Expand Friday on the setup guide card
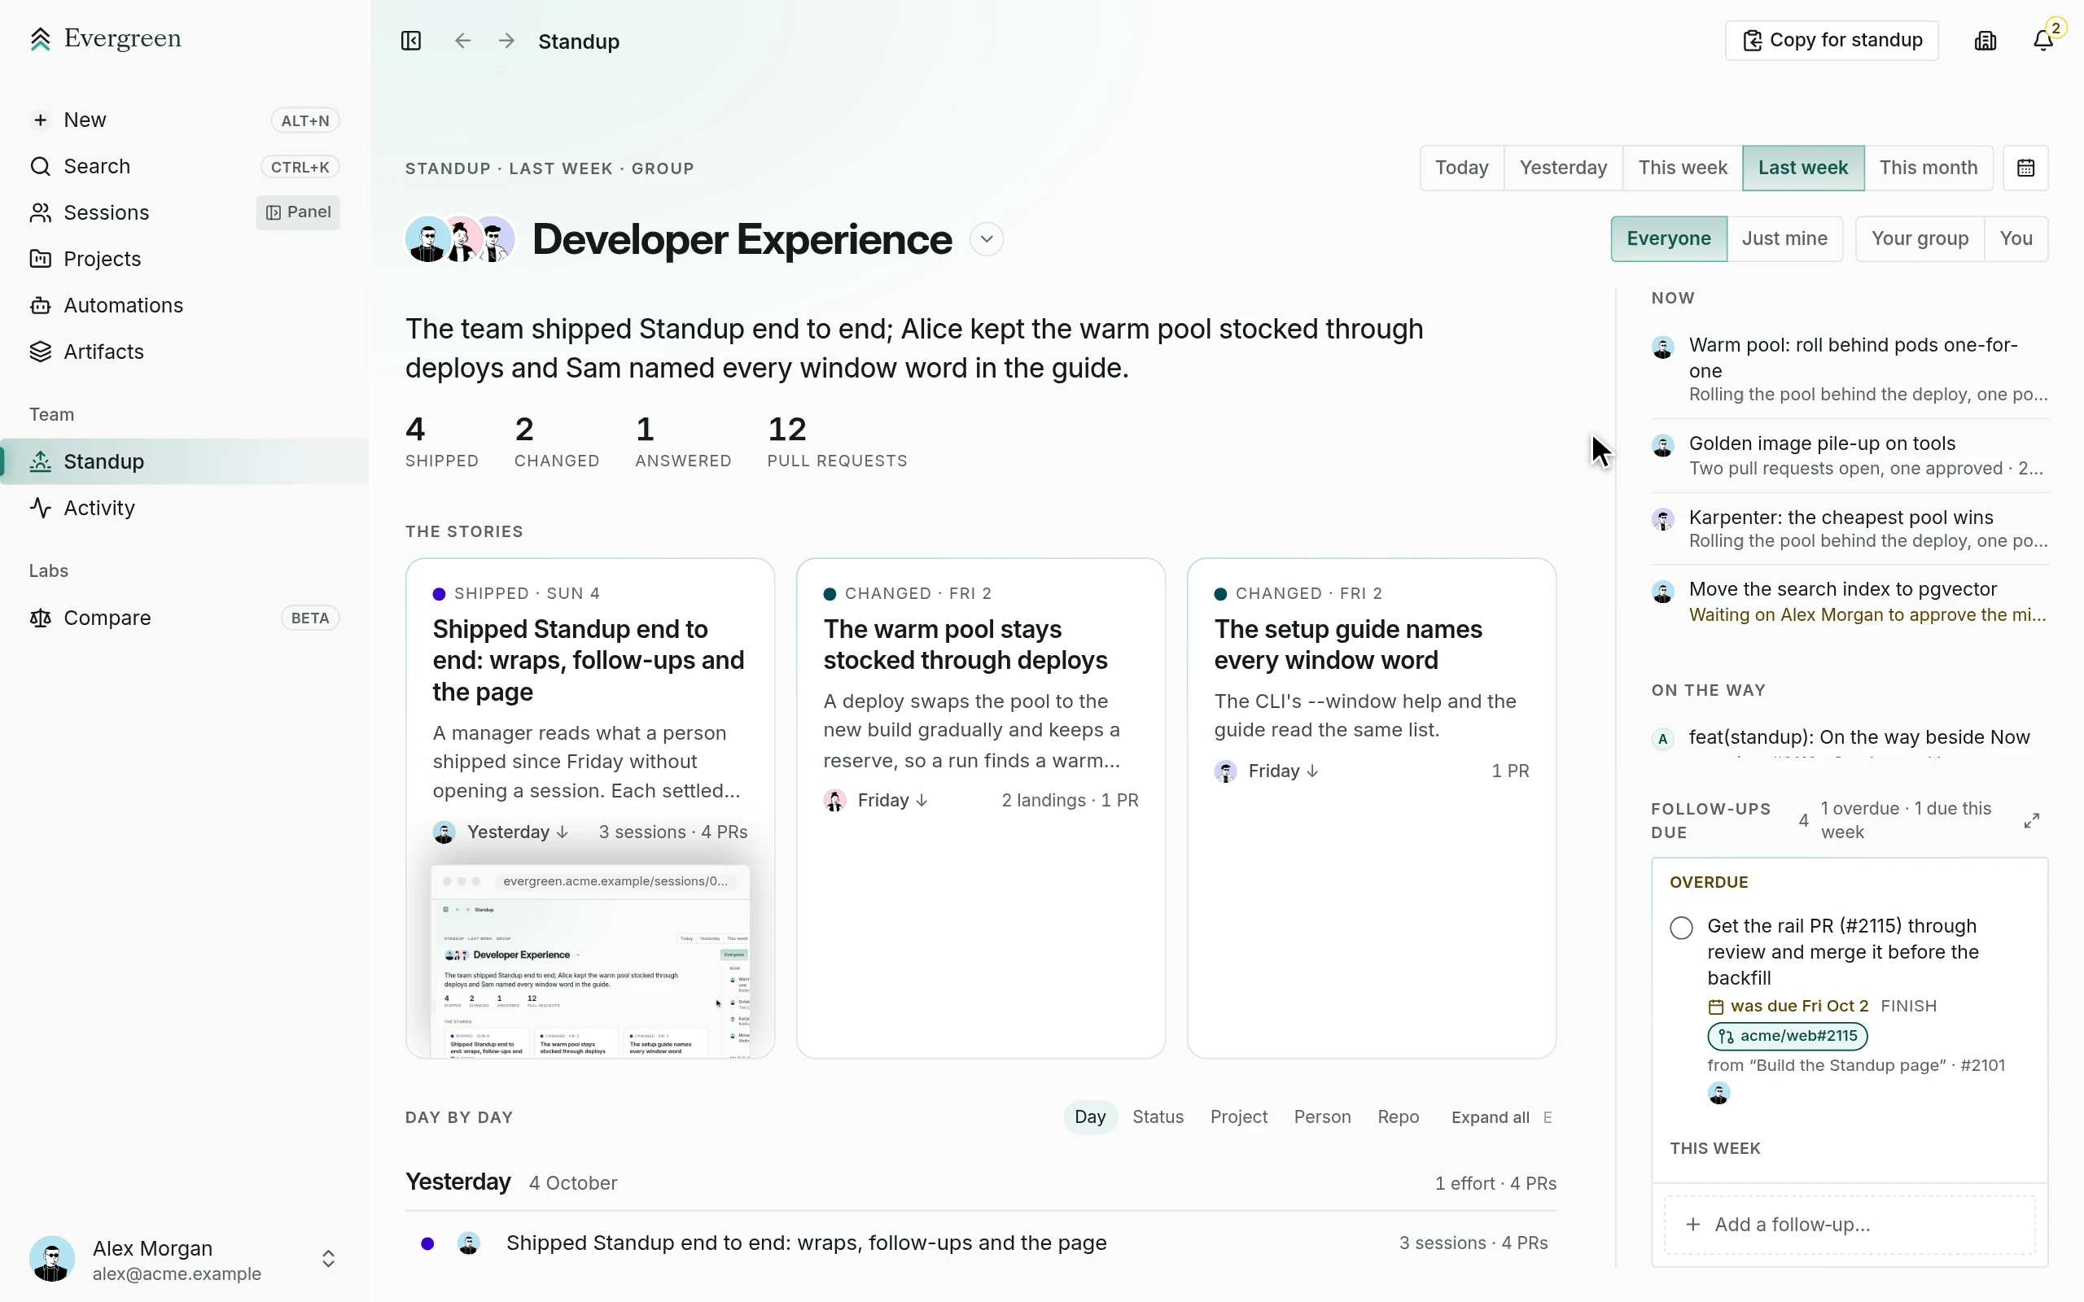The image size is (2084, 1302). [x=1284, y=771]
